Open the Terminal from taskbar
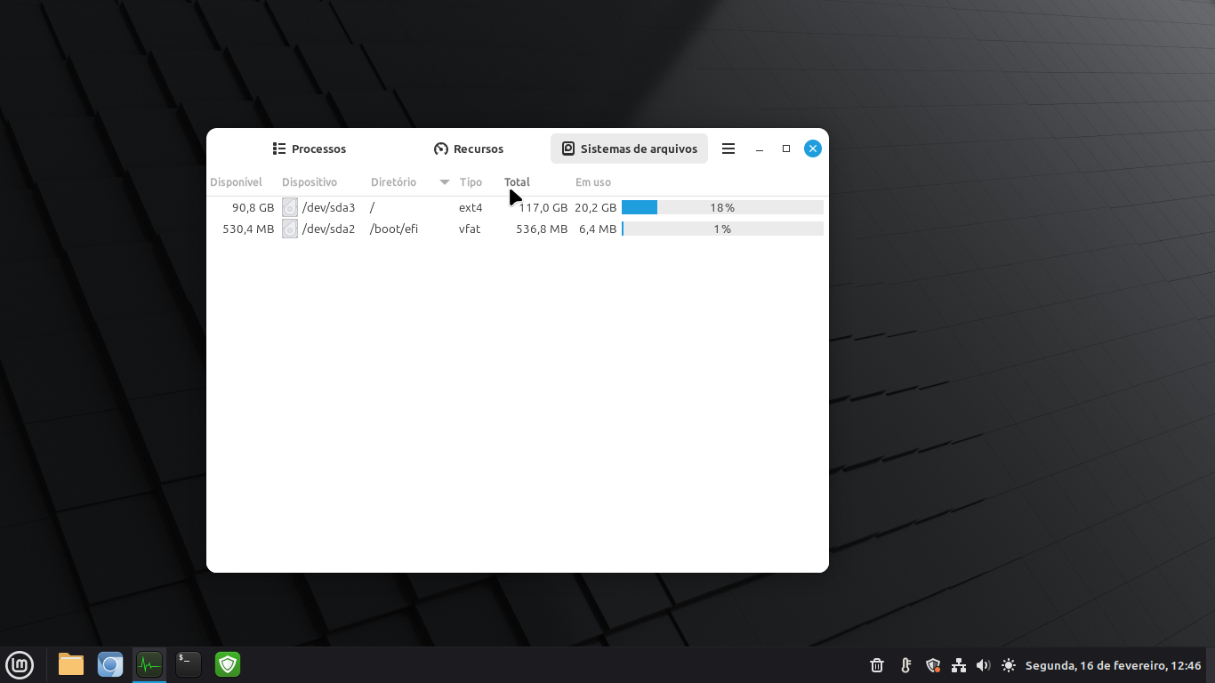The width and height of the screenshot is (1215, 683). click(189, 664)
